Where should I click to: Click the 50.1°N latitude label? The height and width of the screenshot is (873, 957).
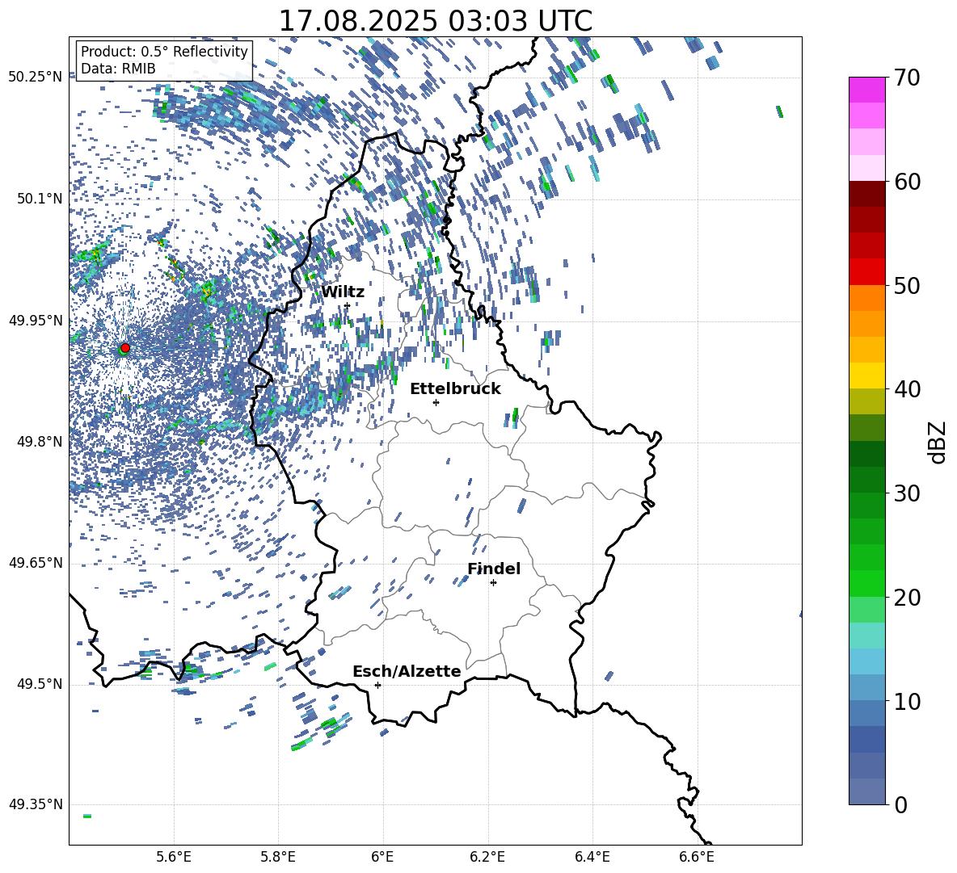39,199
